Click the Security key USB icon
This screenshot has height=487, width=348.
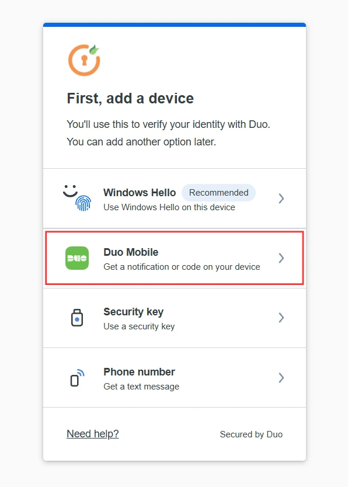[x=77, y=318]
